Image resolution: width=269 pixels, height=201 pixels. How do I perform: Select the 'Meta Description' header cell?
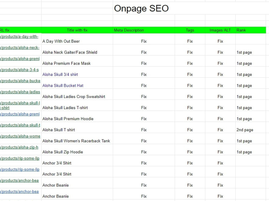(144, 30)
